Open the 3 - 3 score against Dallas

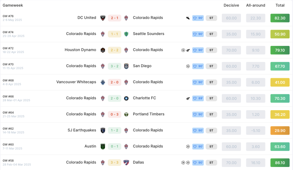tap(114, 163)
